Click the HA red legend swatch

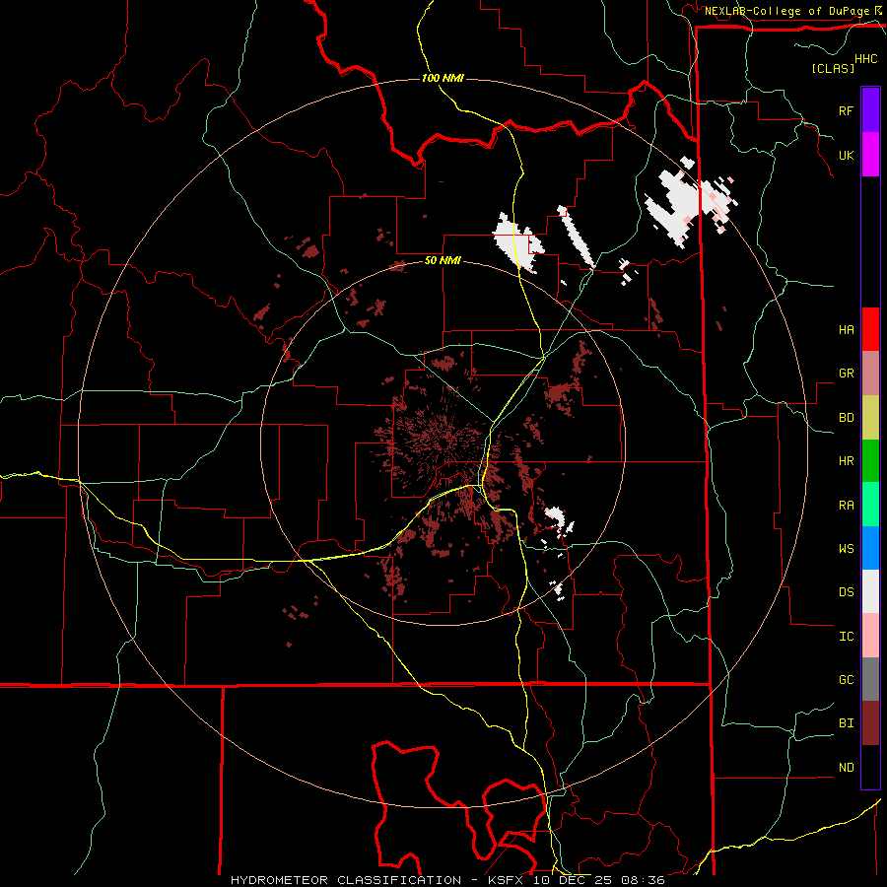tap(870, 329)
